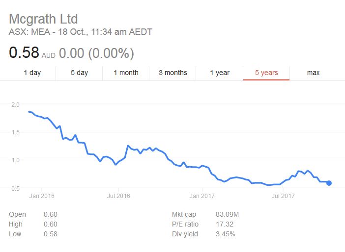This screenshot has height=252, width=345.
Task: Click the Jan 2017 axis label
Action: click(202, 196)
